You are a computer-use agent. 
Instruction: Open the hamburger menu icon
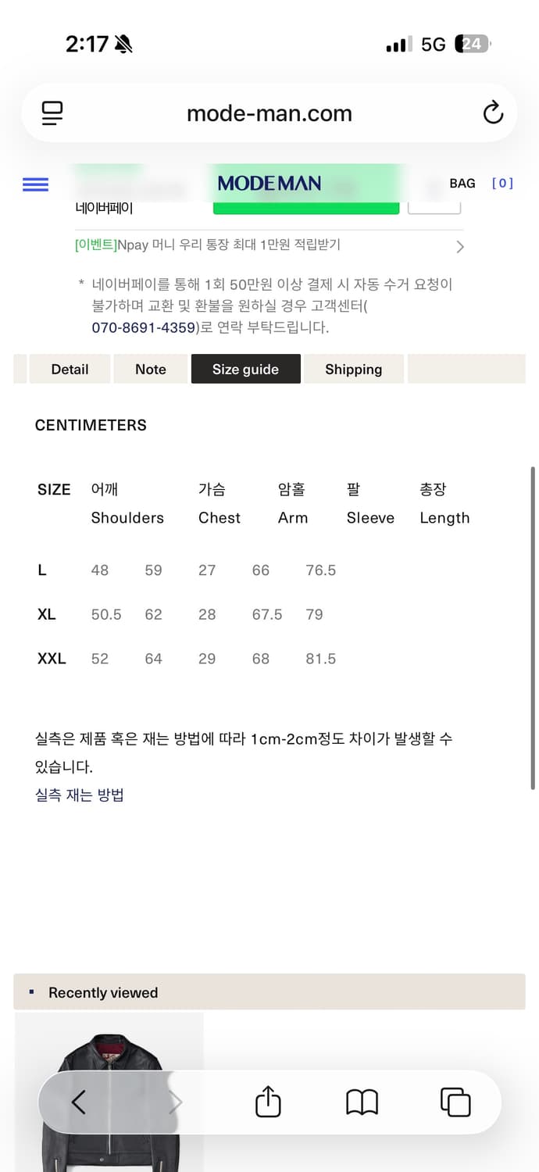(x=35, y=184)
